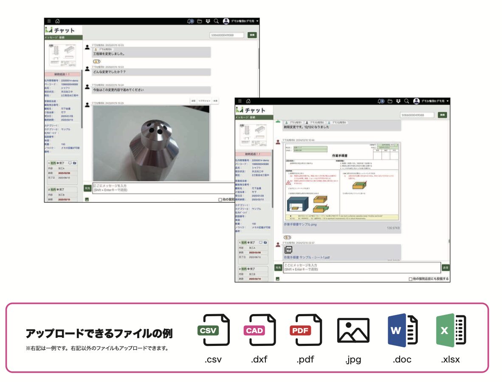Click the Word .doc file icon
The image size is (502, 382).
pos(403,330)
